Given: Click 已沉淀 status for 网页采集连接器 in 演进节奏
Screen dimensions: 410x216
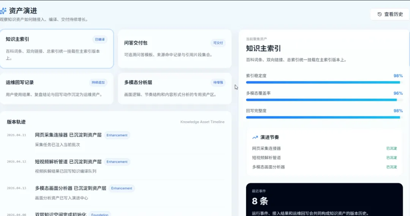Looking at the screenshot, I should coord(392,149).
